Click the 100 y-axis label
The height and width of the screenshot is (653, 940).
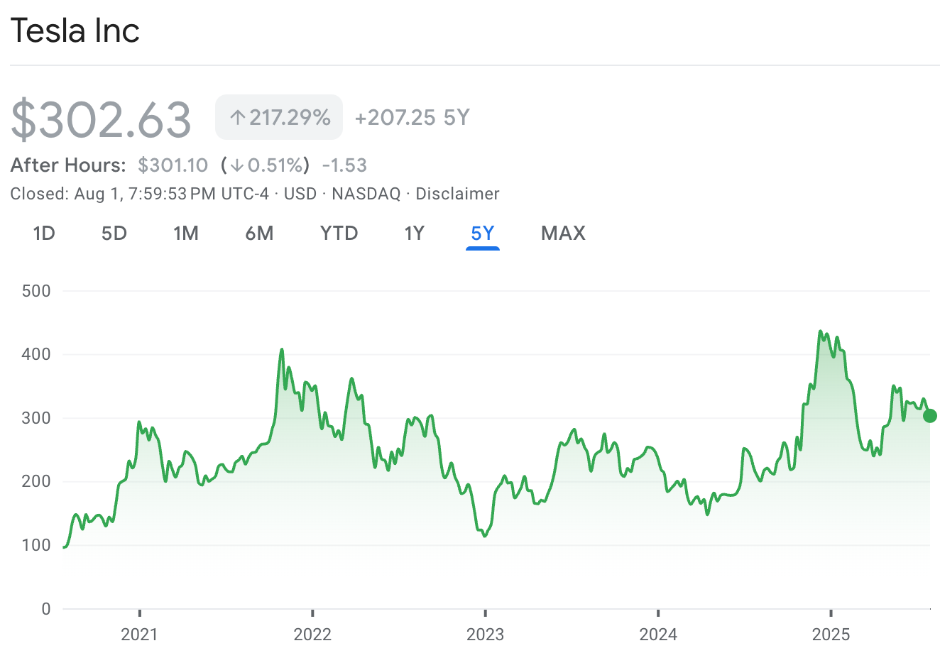[36, 545]
